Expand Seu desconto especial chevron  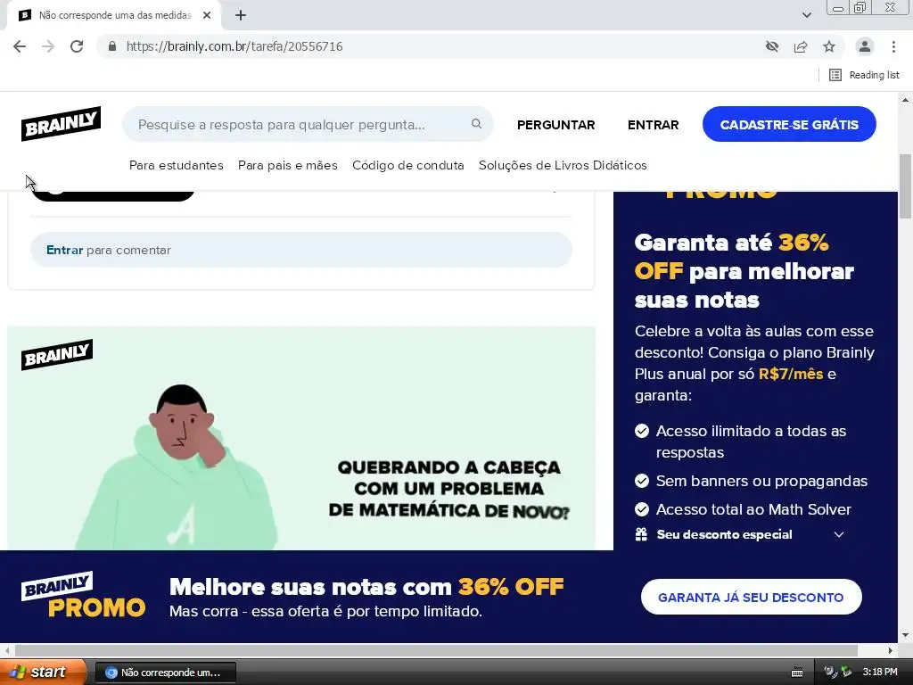838,535
